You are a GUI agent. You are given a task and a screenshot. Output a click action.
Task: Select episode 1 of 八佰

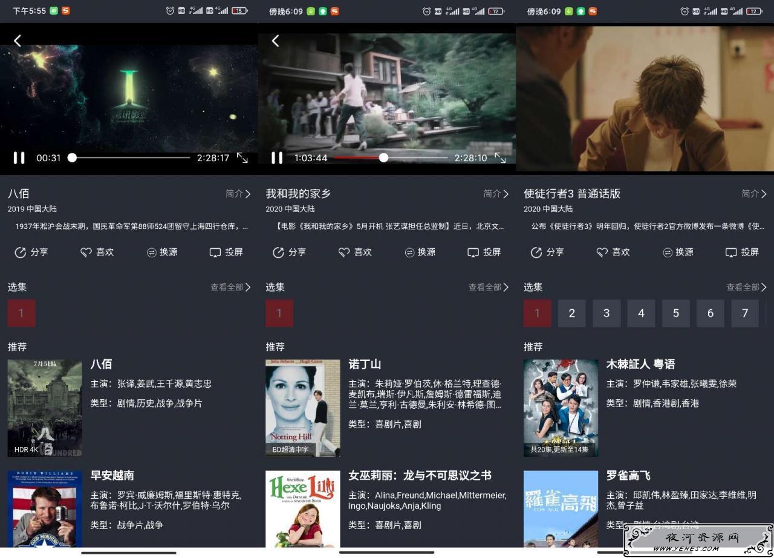(21, 313)
